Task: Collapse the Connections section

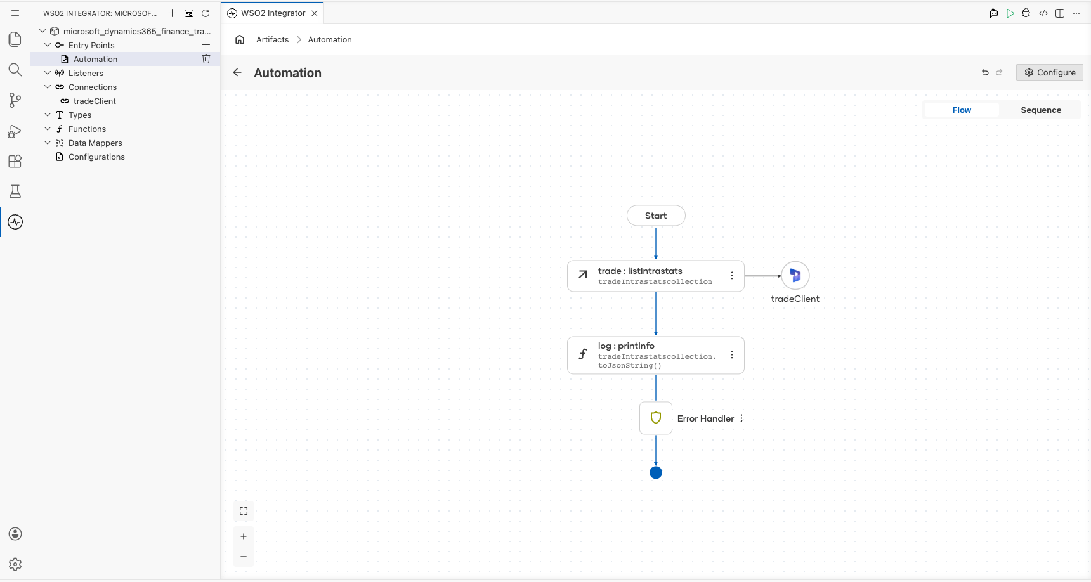Action: tap(48, 87)
